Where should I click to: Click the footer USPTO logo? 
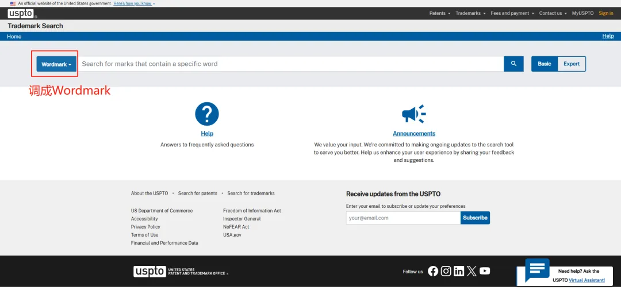pyautogui.click(x=181, y=272)
